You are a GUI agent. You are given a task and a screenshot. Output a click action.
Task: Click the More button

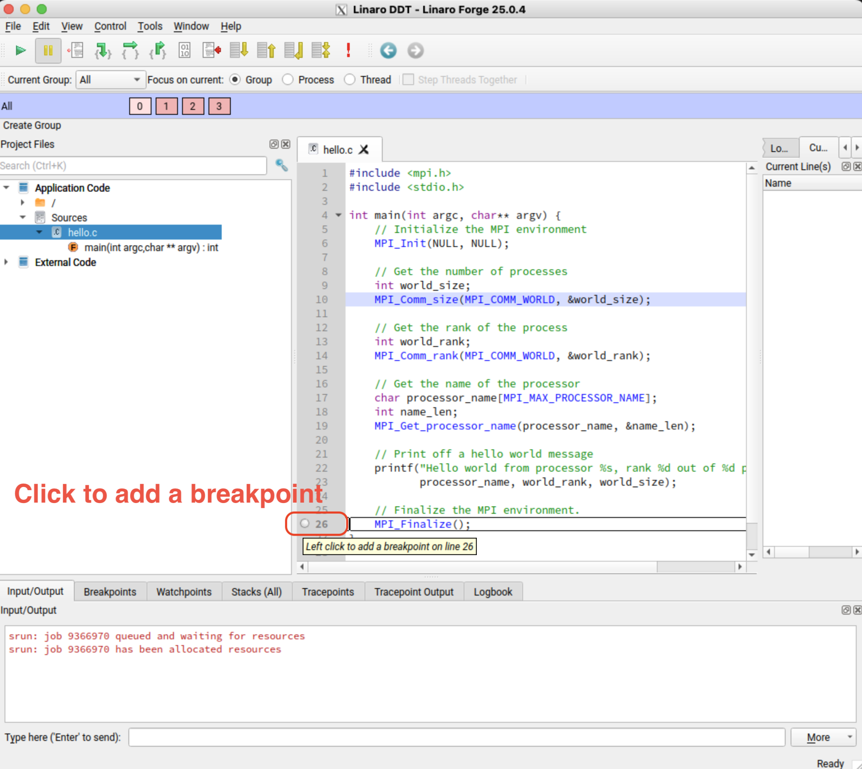(x=822, y=737)
